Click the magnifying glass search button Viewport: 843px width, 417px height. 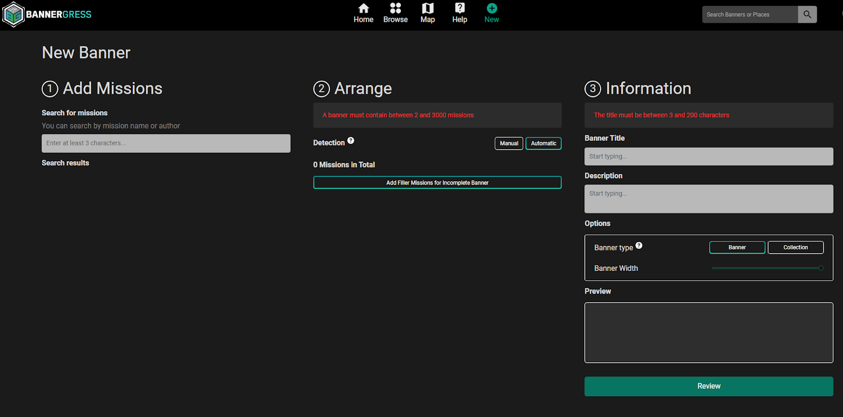[807, 15]
